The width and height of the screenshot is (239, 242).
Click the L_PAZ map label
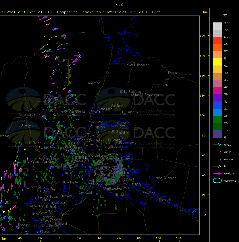194,211
